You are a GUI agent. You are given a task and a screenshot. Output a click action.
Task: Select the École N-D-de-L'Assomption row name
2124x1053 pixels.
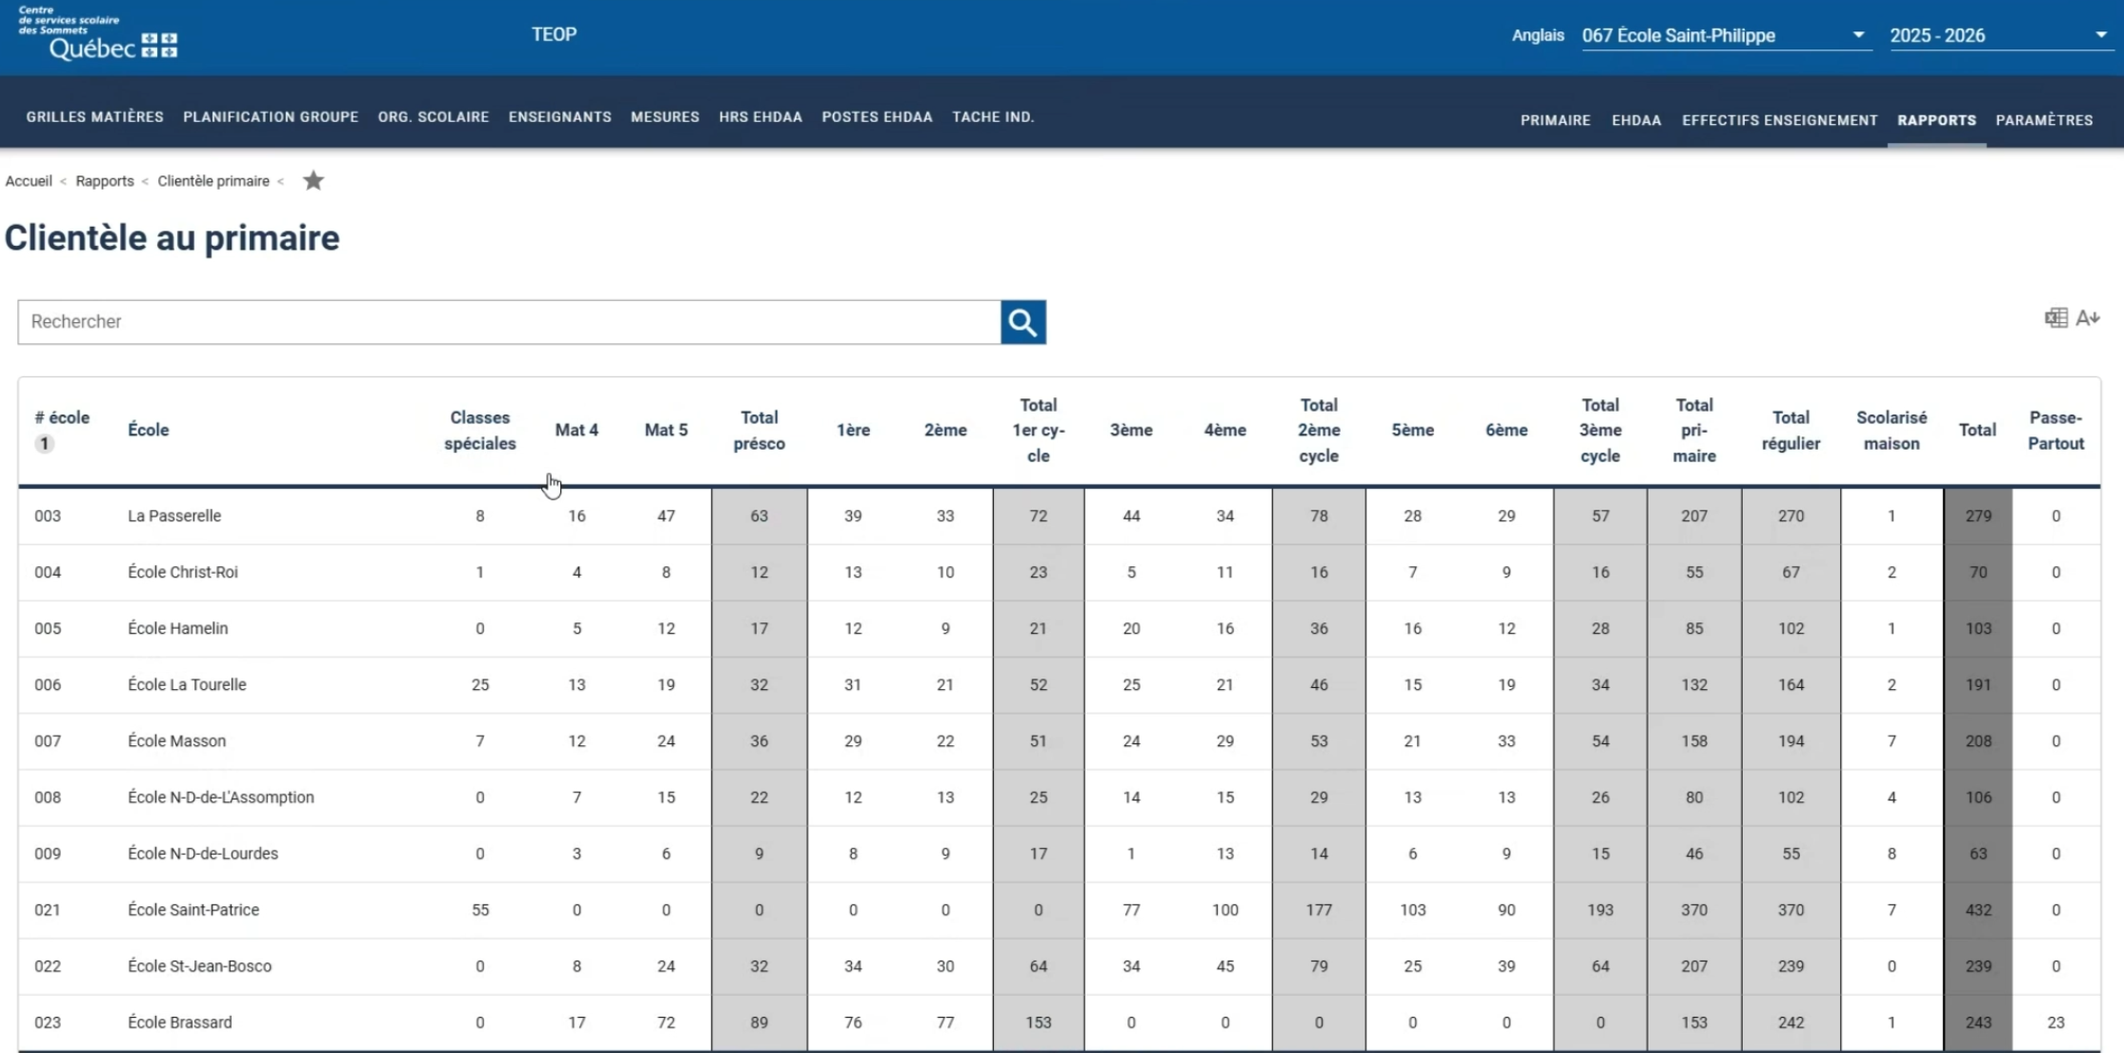click(x=221, y=797)
